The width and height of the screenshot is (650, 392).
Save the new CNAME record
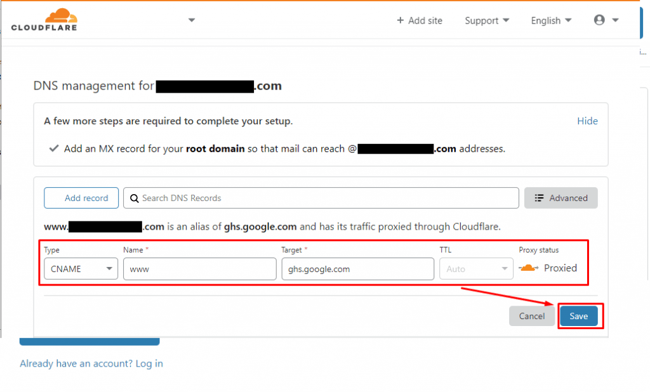point(578,316)
